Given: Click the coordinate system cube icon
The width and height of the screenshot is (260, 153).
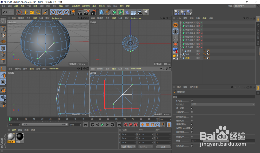Looking at the screenshot, I should tap(73, 12).
